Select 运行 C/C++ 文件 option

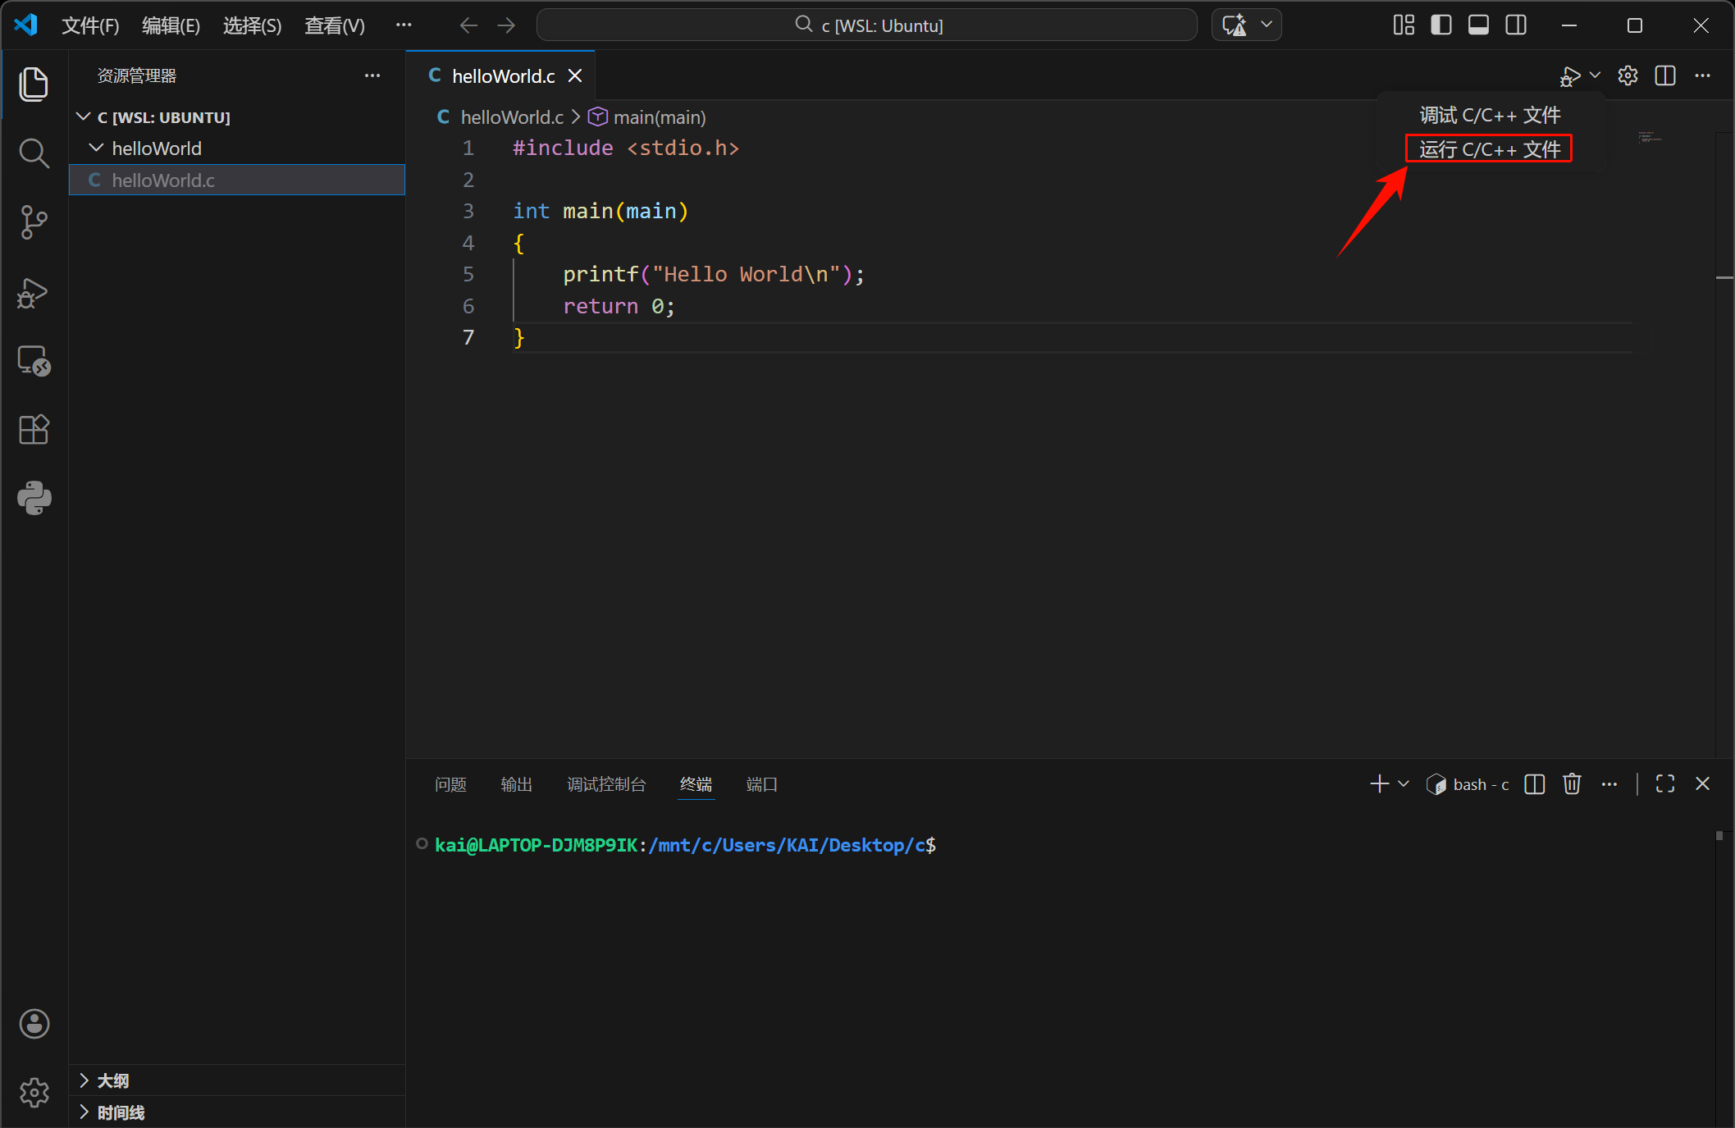point(1489,149)
